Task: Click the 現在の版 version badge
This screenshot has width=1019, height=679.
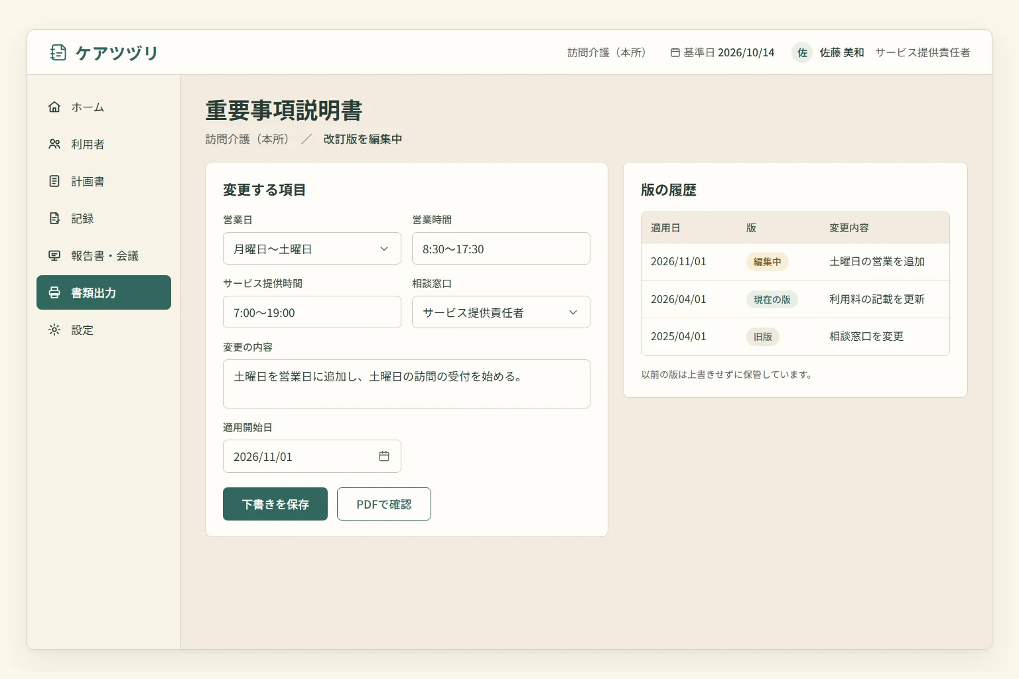Action: click(x=772, y=300)
